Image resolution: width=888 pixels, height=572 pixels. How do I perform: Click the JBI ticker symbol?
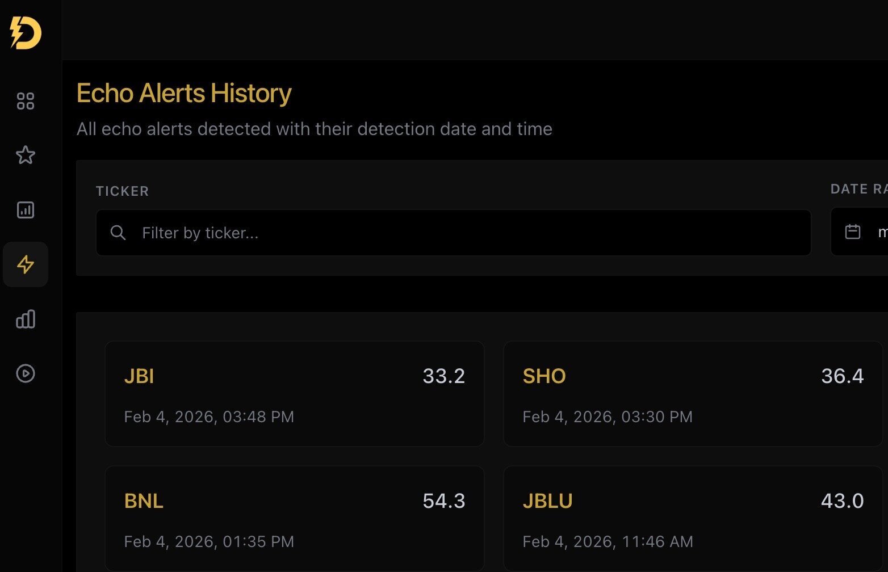(x=139, y=376)
